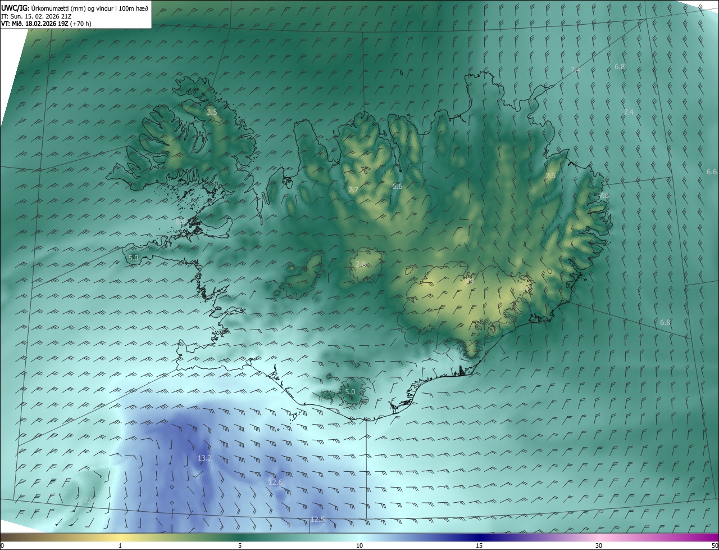Select the initial time line 'IT: Sun. 15. 02. 2026 21Z'

[36, 16]
